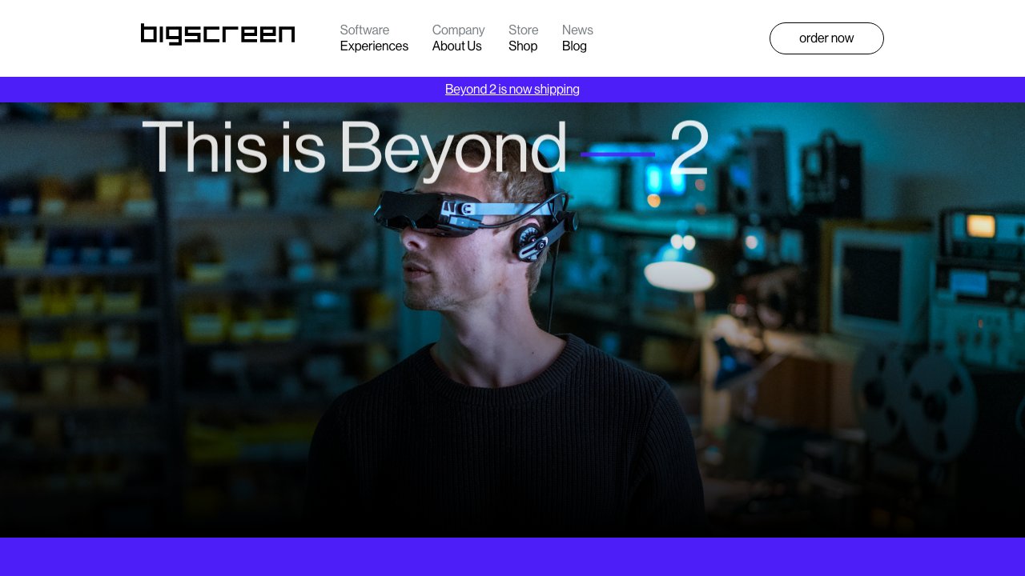The image size is (1025, 576).
Task: Click the purple divider line in the headline
Action: click(618, 154)
